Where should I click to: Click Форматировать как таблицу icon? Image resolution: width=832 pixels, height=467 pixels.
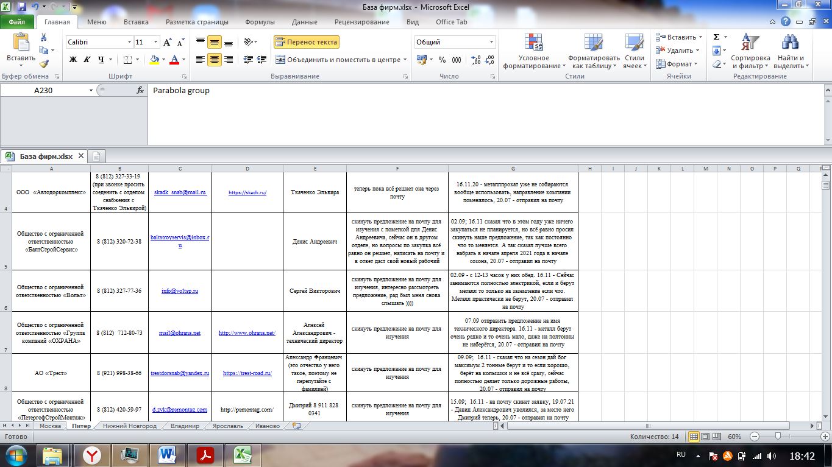[x=593, y=43]
